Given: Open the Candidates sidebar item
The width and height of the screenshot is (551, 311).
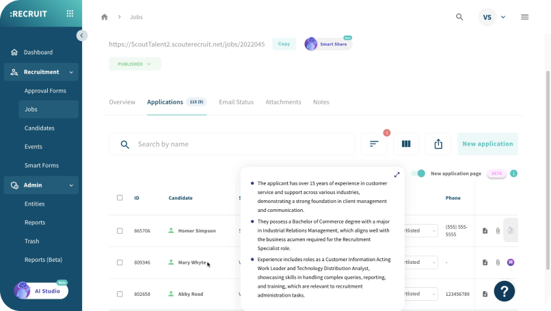Looking at the screenshot, I should (40, 128).
